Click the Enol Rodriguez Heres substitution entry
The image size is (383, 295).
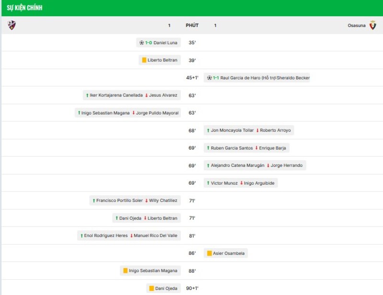129,236
